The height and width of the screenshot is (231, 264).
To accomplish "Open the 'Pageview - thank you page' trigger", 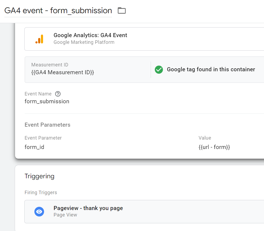I will (88, 208).
